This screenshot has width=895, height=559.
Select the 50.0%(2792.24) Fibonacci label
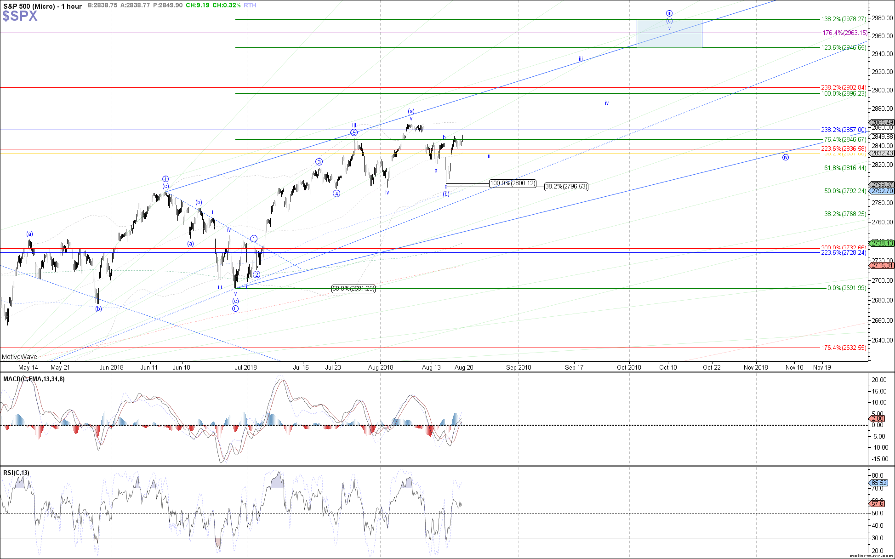845,191
